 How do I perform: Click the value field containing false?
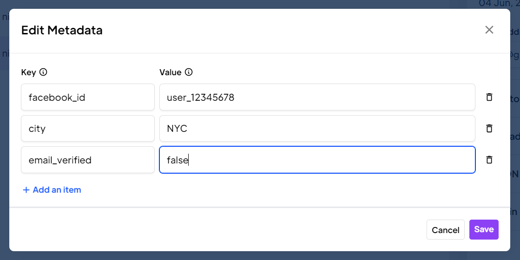317,160
